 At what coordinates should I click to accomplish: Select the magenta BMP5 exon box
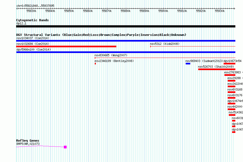click(x=65, y=147)
